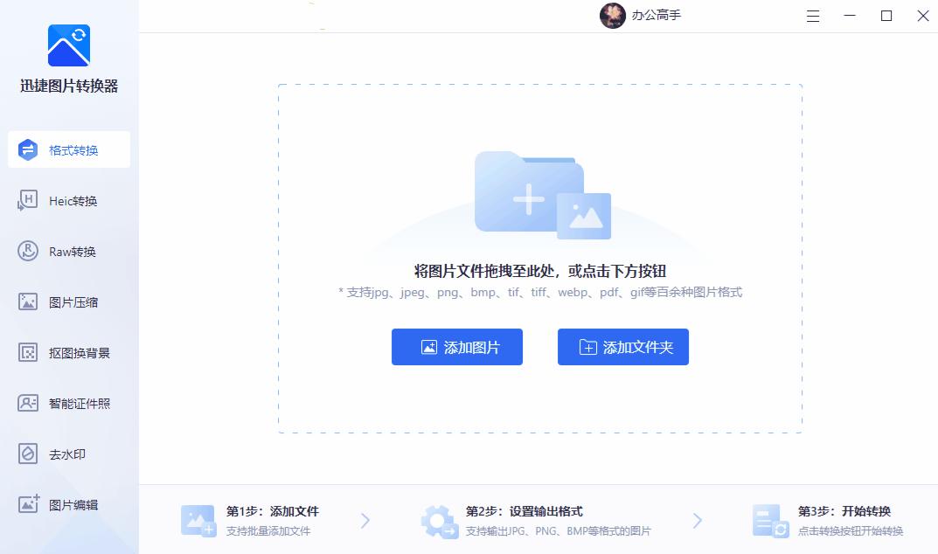Click the user avatar thumbnail
This screenshot has height=554, width=938.
(x=612, y=16)
